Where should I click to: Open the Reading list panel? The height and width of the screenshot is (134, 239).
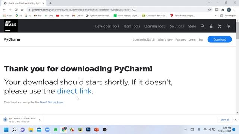tap(228, 16)
